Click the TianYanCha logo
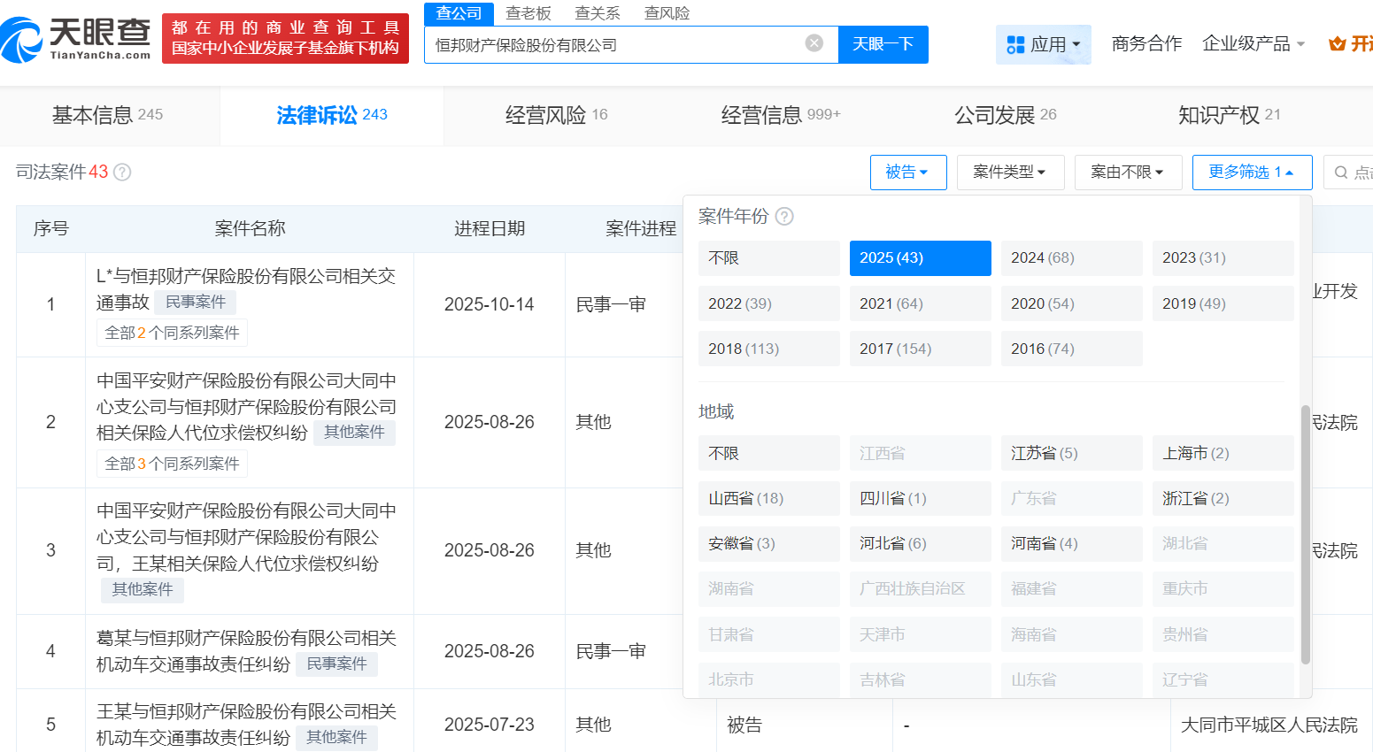 (76, 39)
